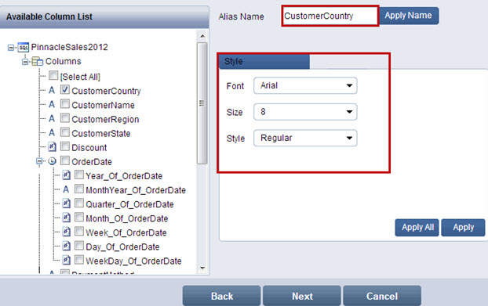Screen dimensions: 488x306
Task: Click the column list scrollbar thumb
Action: click(202, 103)
